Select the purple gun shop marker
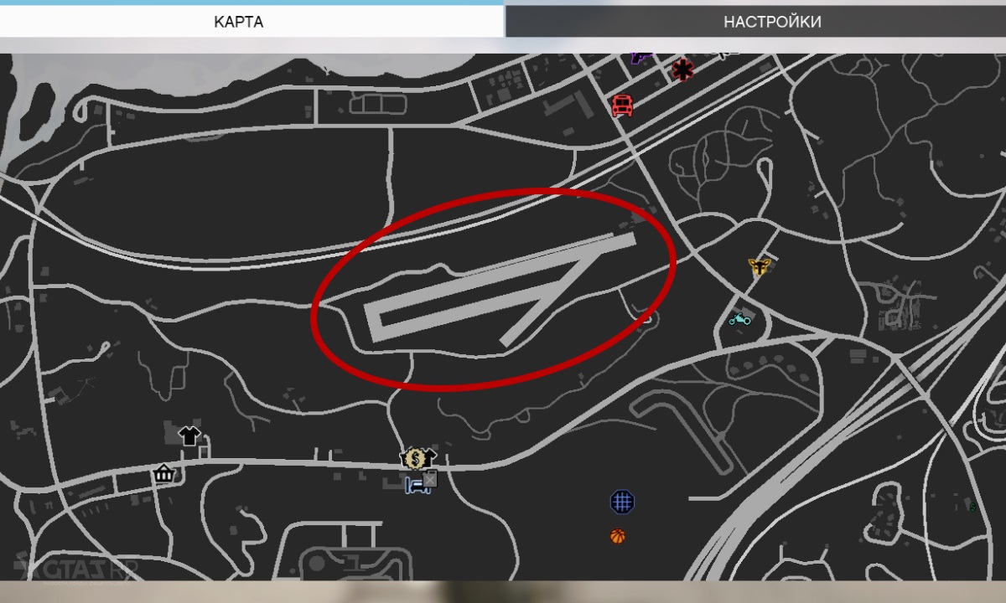 [x=641, y=58]
